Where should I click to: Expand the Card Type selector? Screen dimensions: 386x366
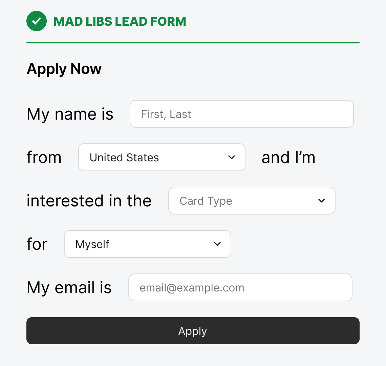[x=252, y=201]
